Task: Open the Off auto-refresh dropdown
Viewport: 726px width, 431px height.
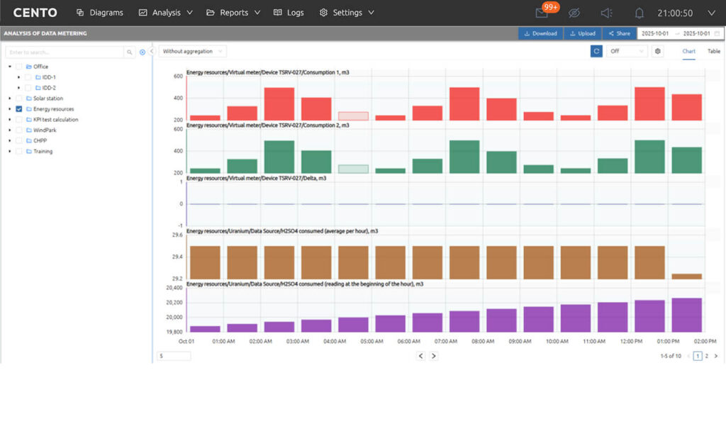Action: tap(627, 51)
